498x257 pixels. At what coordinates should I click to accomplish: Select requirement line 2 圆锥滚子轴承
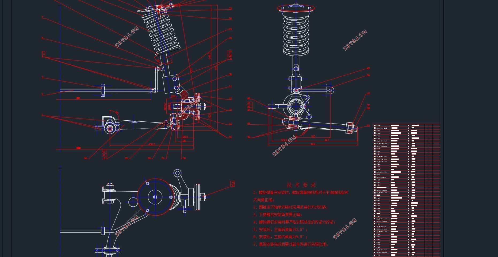(291, 207)
